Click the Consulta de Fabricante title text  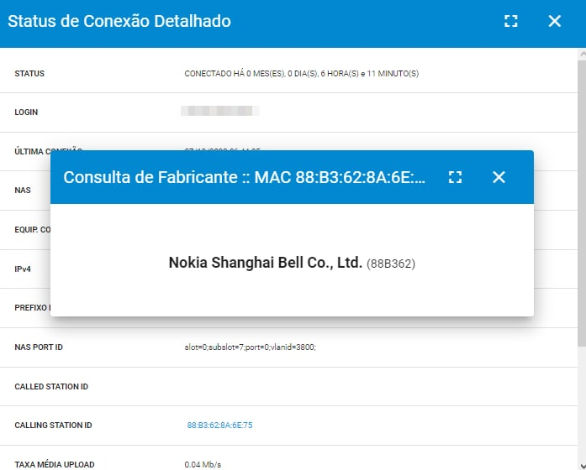244,177
